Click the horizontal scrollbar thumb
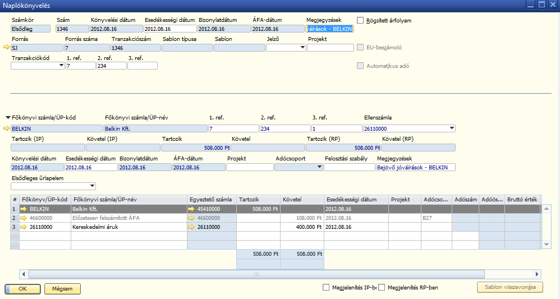This screenshot has height=299, width=560. pos(256,274)
